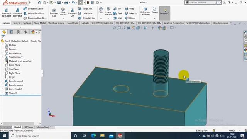The image size is (247, 139).
Task: Click the Windows Start button
Action: [4, 136]
